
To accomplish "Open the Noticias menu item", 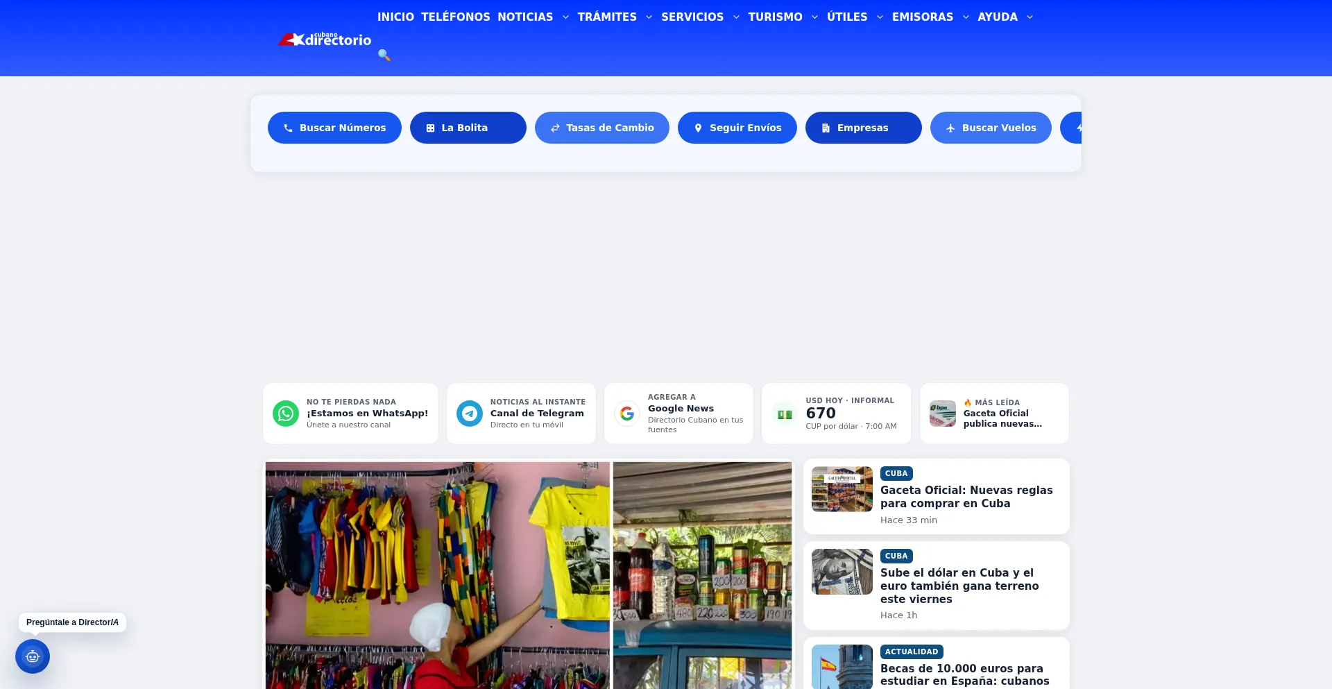I will [525, 17].
